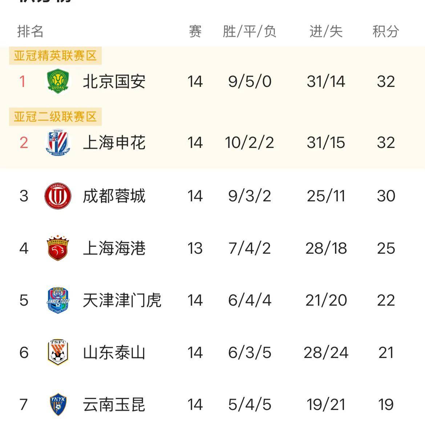Viewport: 425px width, 439px height.
Task: Open the Yunnan Yukun YNYK badge
Action: click(58, 404)
